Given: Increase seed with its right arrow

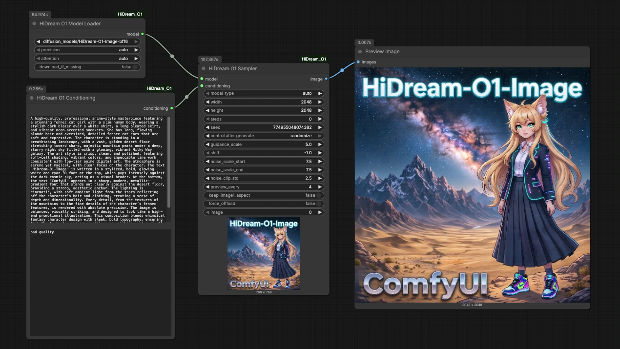Looking at the screenshot, I should [320, 127].
